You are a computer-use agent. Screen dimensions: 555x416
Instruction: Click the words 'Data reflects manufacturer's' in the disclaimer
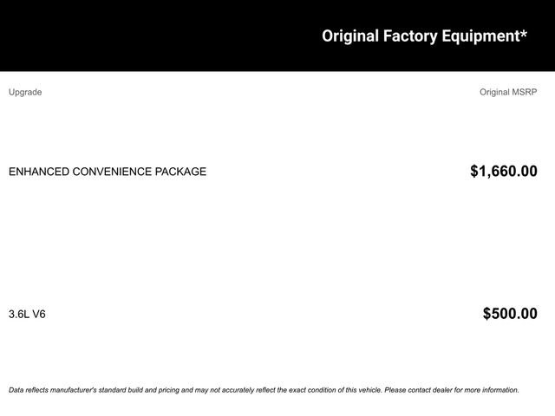(53, 390)
